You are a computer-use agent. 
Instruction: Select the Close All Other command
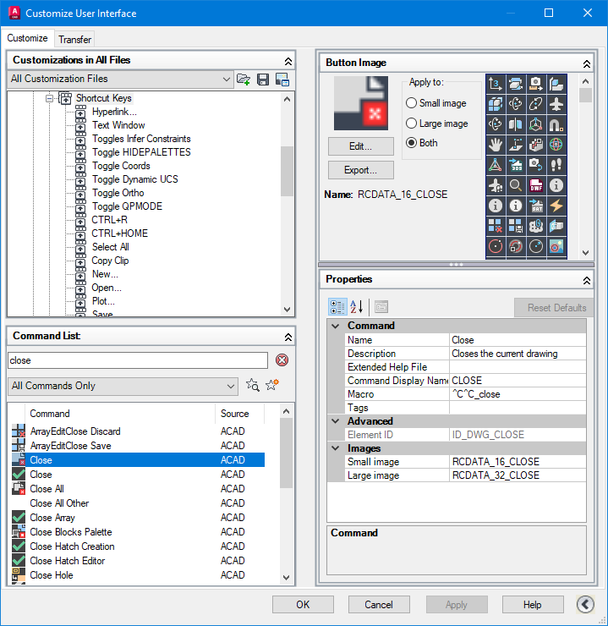click(59, 503)
